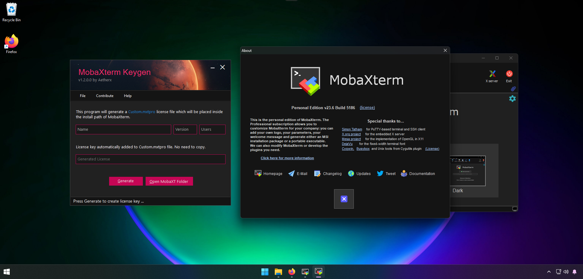The width and height of the screenshot is (583, 279).
Task: Click the Generate button
Action: 126,181
